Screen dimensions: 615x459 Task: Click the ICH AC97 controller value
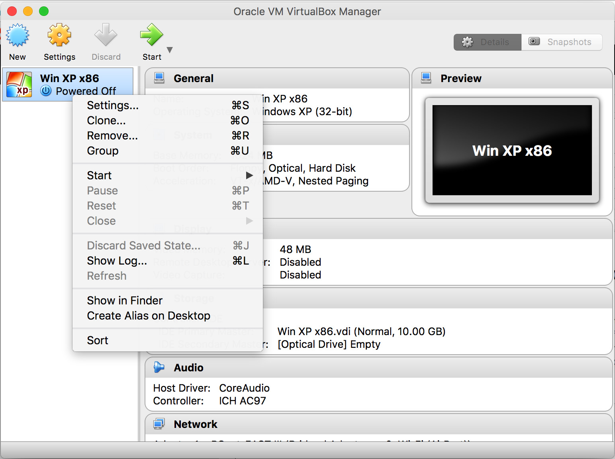point(243,401)
